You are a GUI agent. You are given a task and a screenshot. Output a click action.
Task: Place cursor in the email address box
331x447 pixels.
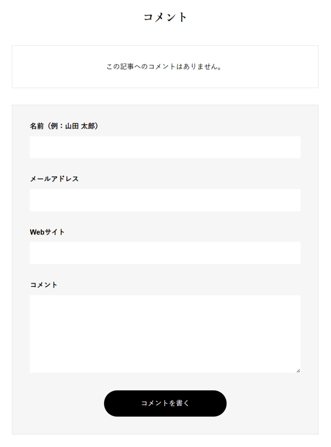165,200
